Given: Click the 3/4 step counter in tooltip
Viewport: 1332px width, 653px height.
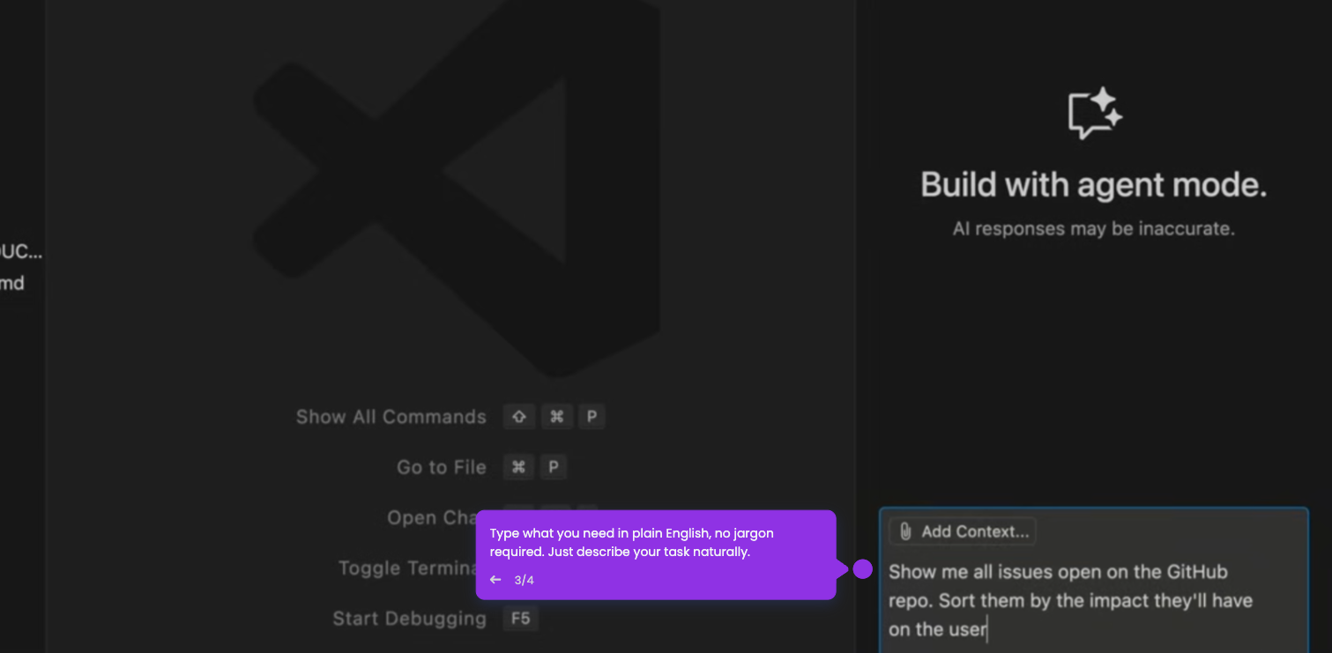Looking at the screenshot, I should click(525, 580).
